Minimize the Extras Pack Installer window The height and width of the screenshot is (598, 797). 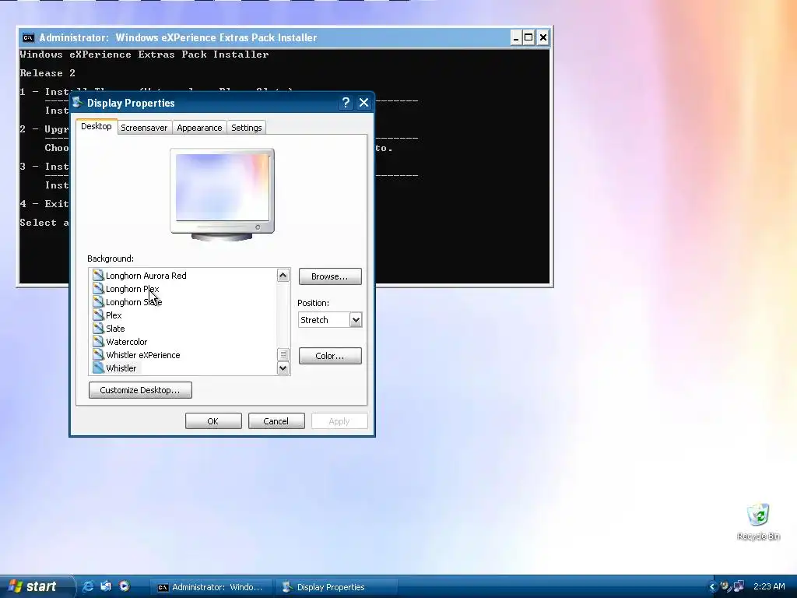click(x=516, y=37)
